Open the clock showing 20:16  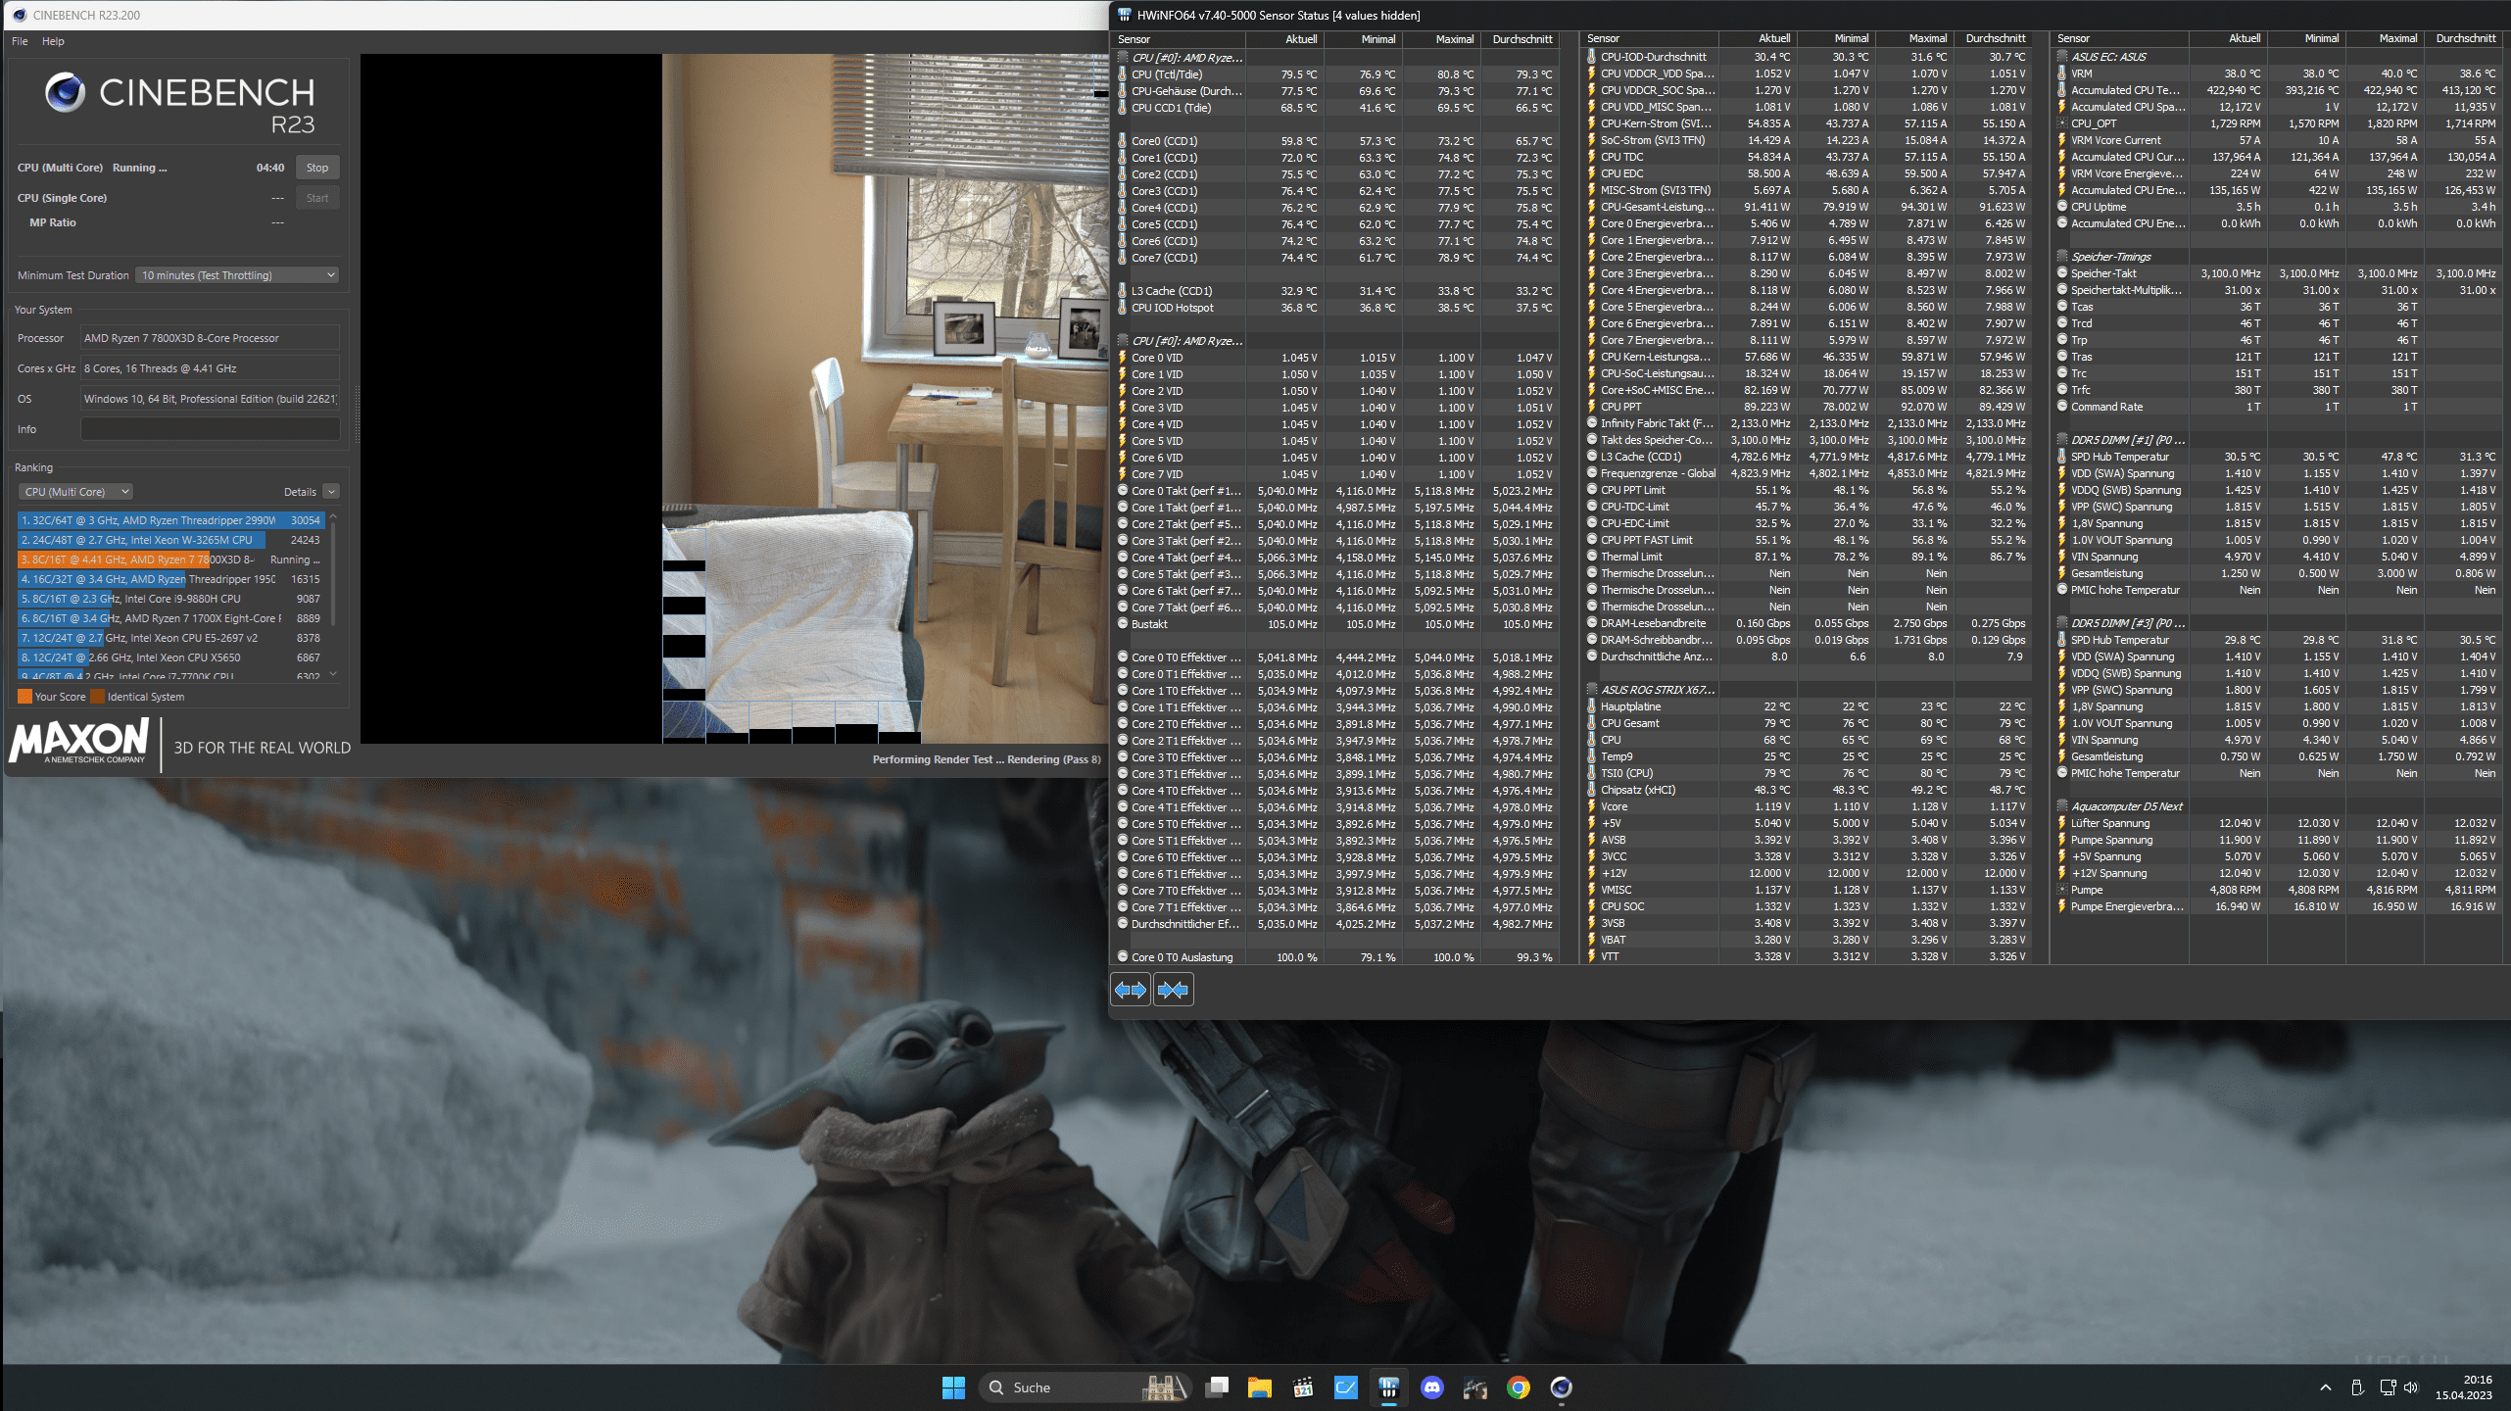click(2464, 1387)
